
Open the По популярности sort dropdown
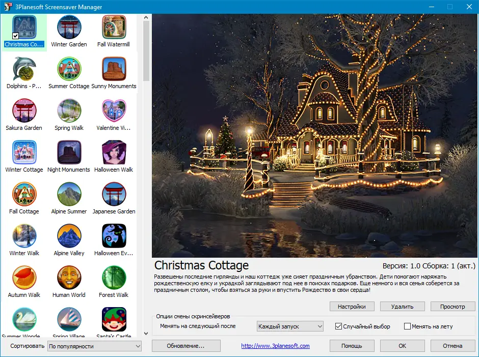click(x=94, y=346)
